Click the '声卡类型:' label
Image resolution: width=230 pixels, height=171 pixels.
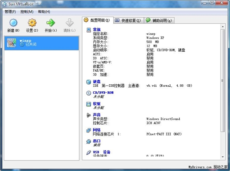coord(101,119)
